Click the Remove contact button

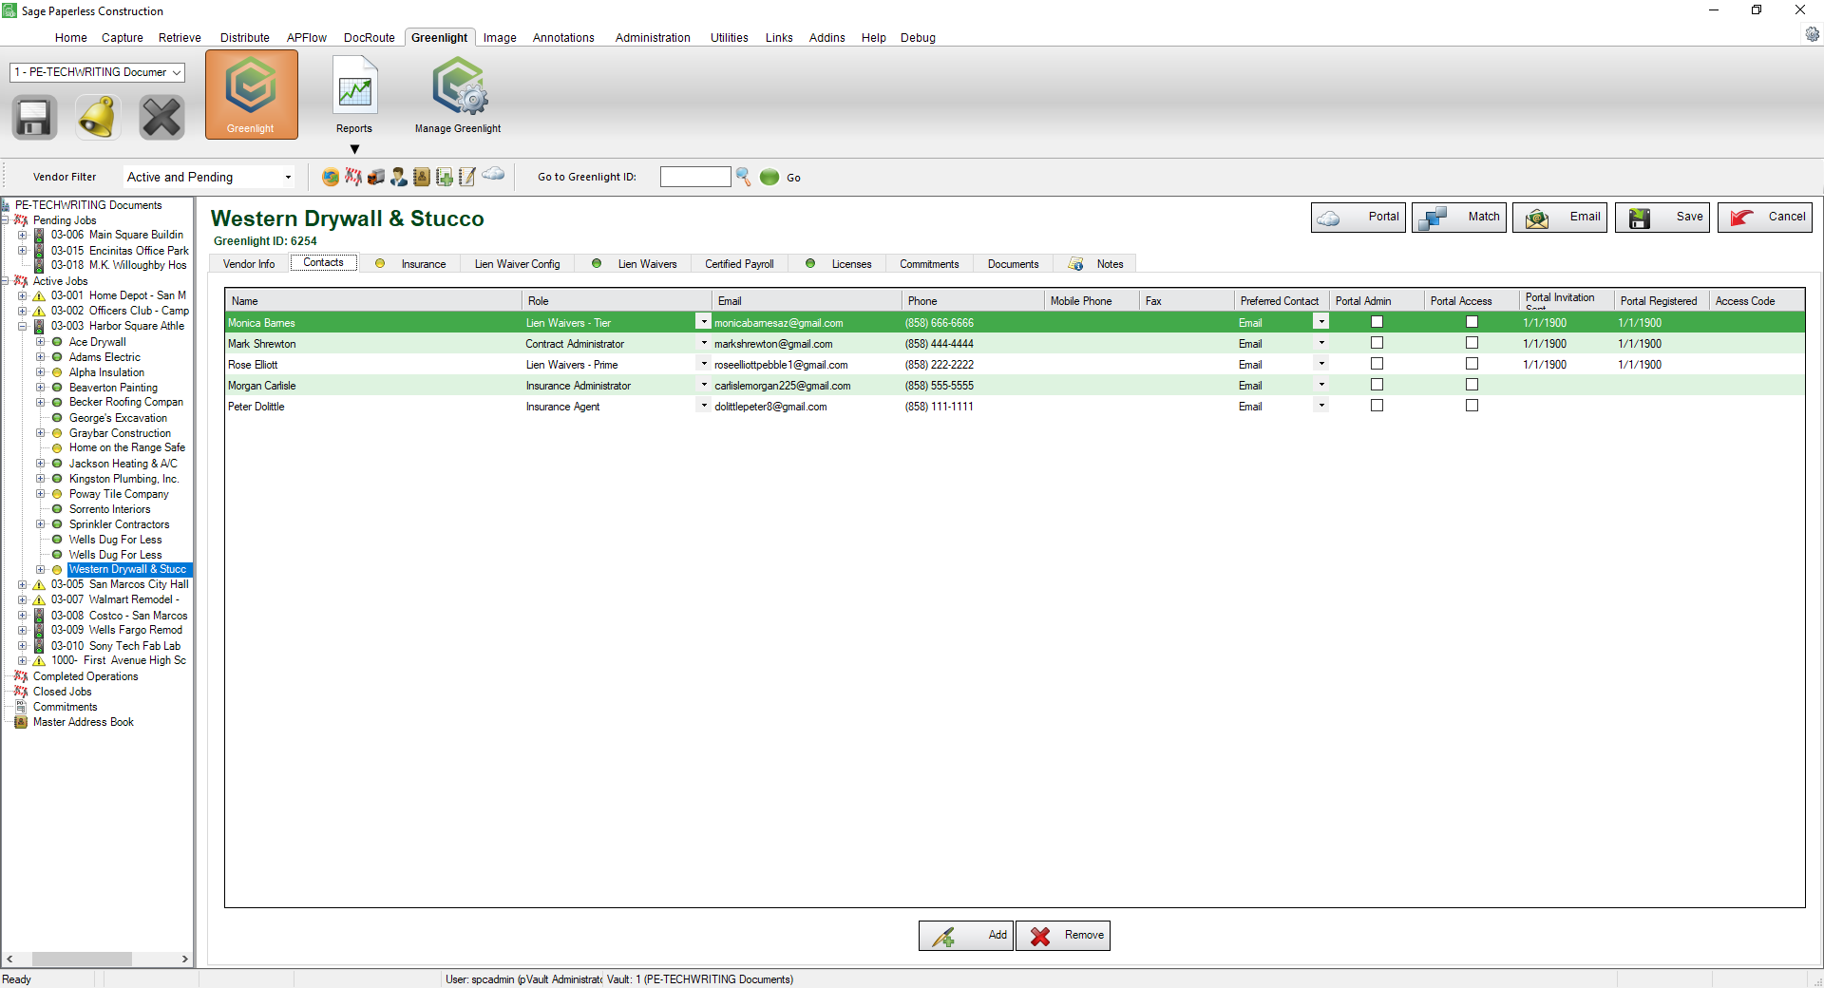(x=1063, y=936)
